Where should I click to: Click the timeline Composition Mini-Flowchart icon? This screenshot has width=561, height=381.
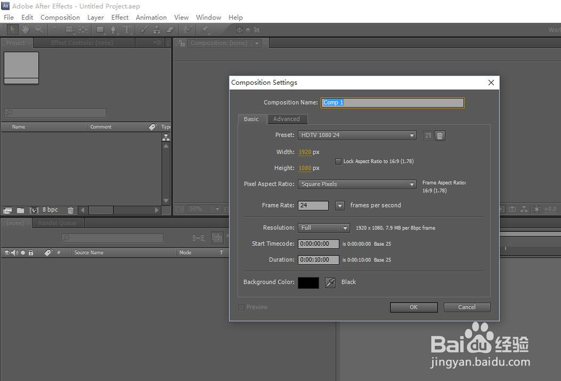[199, 237]
